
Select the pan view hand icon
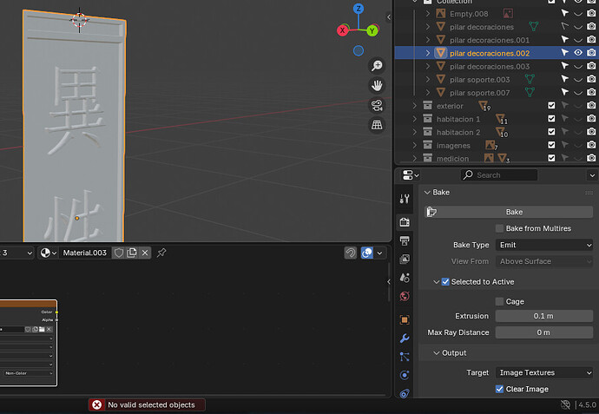[x=377, y=86]
